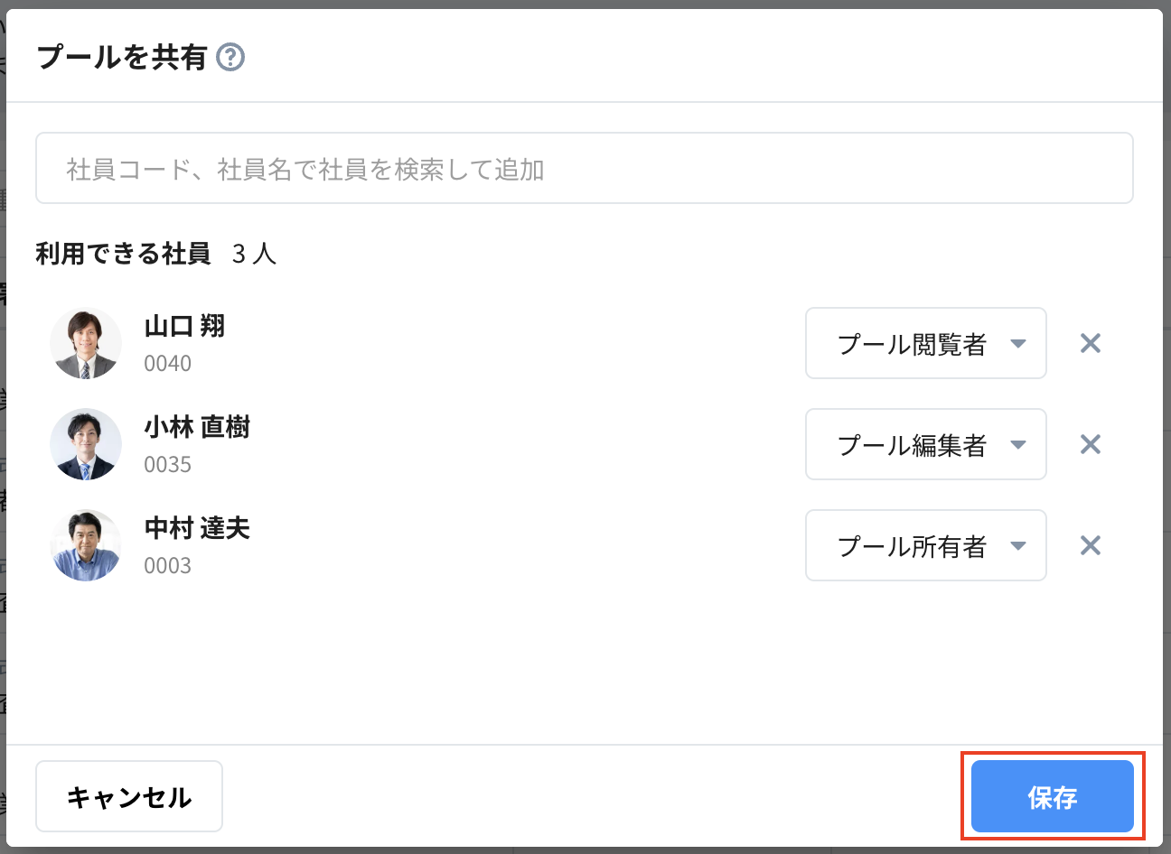Click the blue 保存 button
Screen dimensions: 1171x854
pos(1052,796)
